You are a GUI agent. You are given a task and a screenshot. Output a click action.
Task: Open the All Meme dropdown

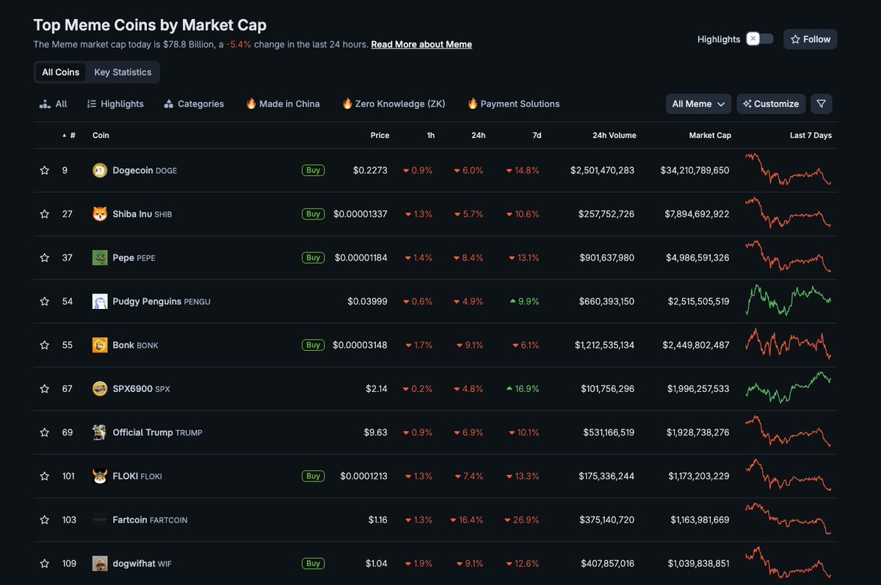[698, 103]
